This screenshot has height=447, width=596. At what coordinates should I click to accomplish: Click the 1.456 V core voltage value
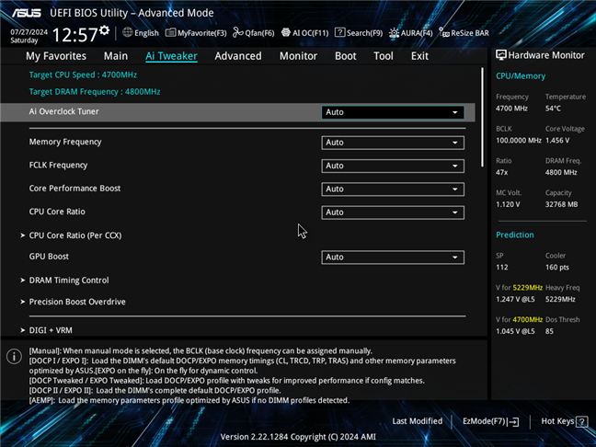tap(557, 140)
